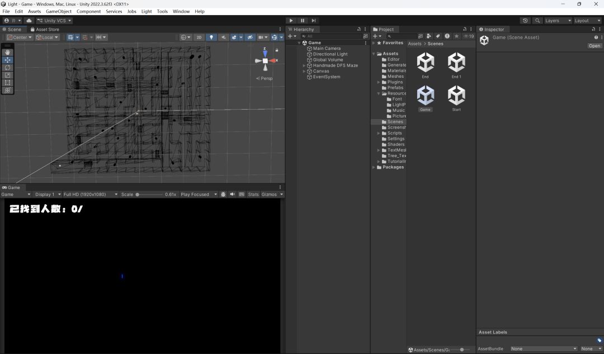Select the Scale tool in Scene view
The image size is (604, 354).
(x=7, y=75)
